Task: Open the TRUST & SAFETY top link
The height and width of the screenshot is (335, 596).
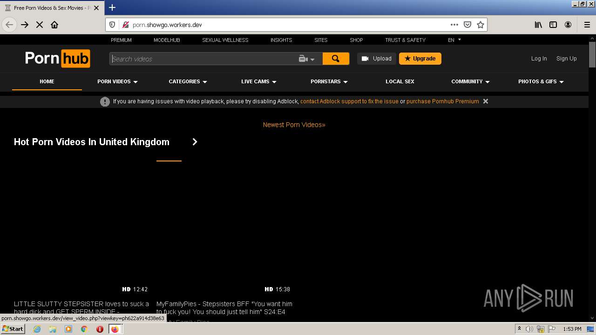Action: [x=405, y=40]
